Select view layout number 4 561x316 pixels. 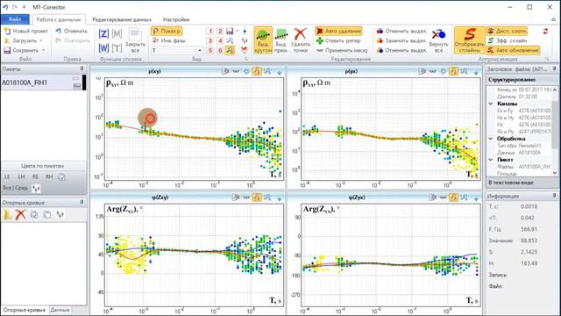click(220, 41)
